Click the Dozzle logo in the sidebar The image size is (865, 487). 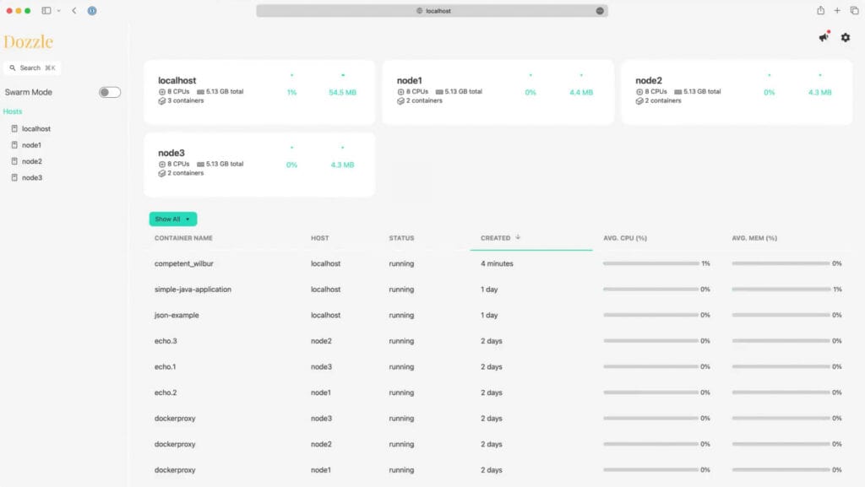click(x=28, y=41)
